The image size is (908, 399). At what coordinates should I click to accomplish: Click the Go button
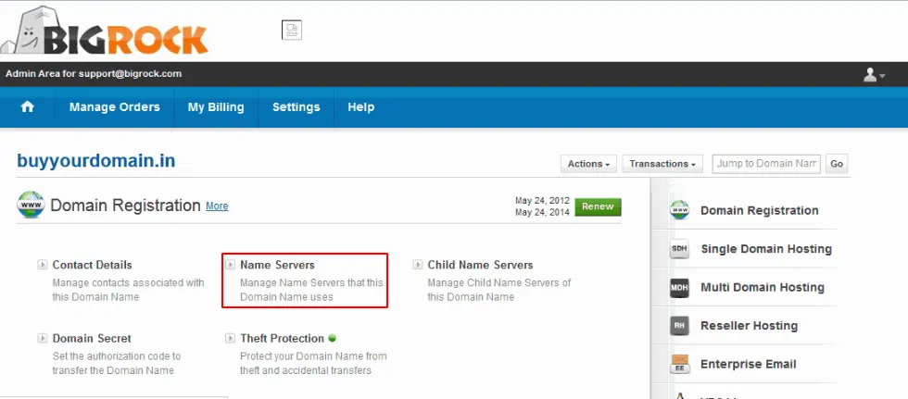click(836, 164)
